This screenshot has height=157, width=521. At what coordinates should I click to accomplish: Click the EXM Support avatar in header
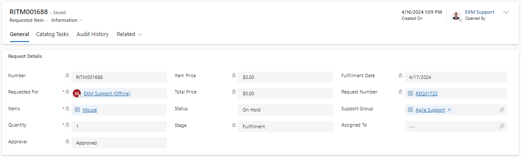click(456, 15)
